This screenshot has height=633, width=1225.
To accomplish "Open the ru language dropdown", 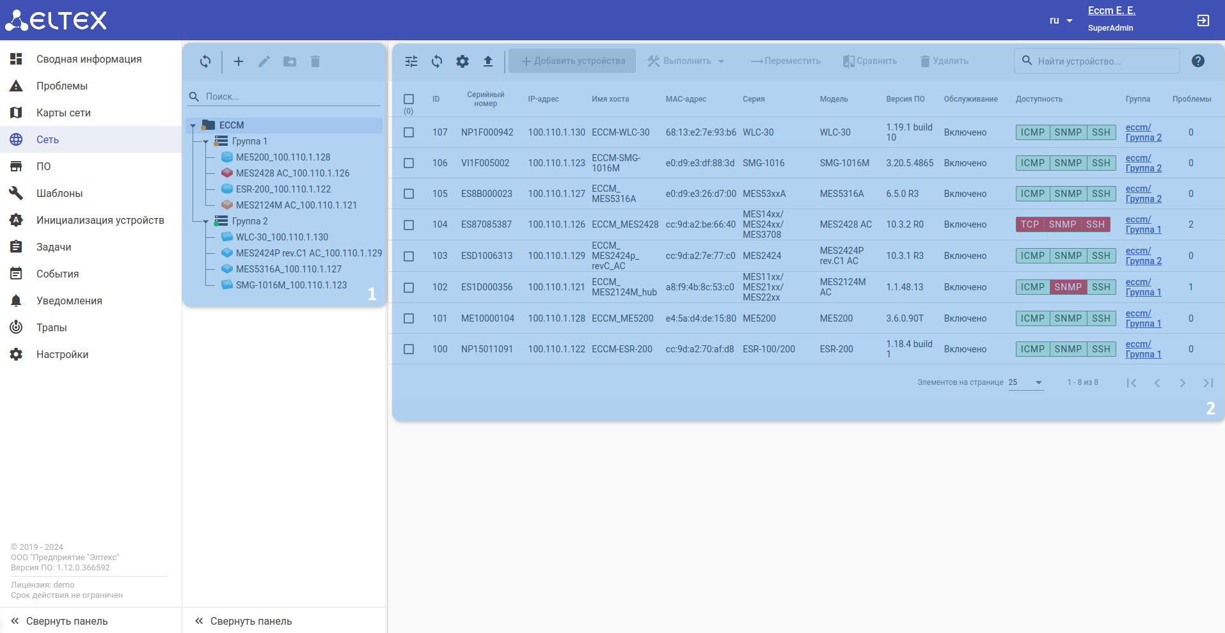I will tap(1061, 20).
